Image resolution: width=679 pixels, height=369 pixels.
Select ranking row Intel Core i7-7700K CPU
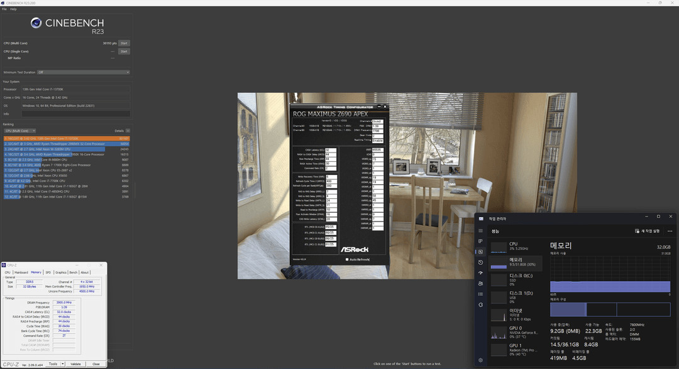[67, 181]
